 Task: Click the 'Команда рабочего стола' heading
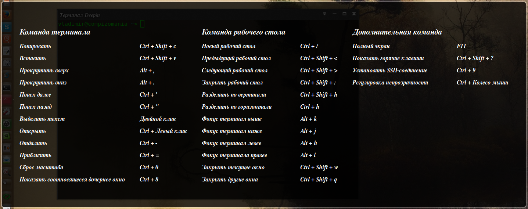click(x=243, y=32)
